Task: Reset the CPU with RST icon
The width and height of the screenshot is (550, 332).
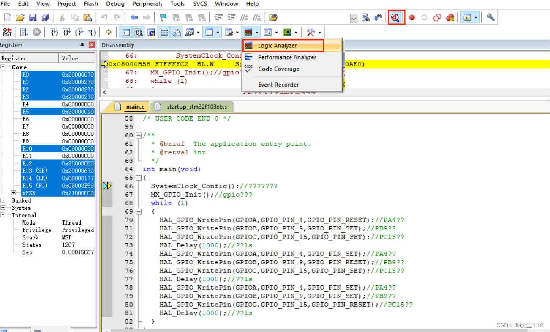Action: pyautogui.click(x=7, y=32)
